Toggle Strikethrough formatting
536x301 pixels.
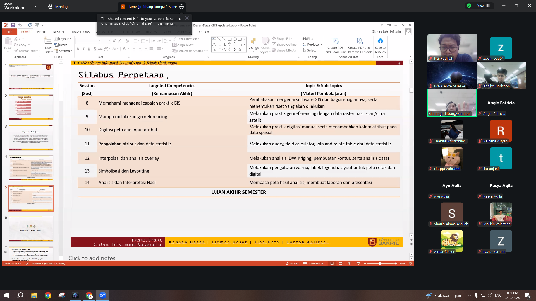coord(100,49)
